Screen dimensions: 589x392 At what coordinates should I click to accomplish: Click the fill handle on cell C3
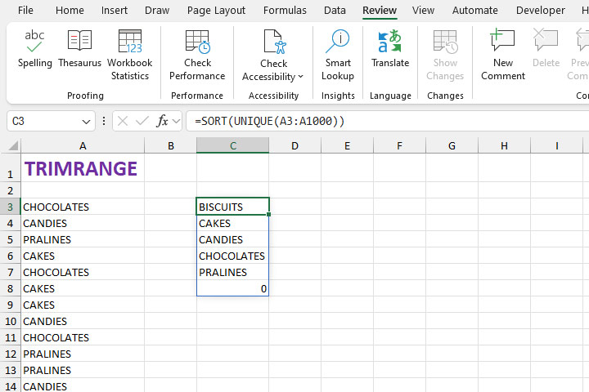click(268, 214)
